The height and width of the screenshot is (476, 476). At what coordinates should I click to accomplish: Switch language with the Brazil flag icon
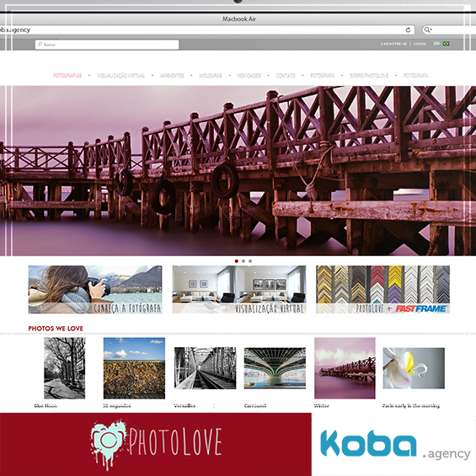pos(446,44)
